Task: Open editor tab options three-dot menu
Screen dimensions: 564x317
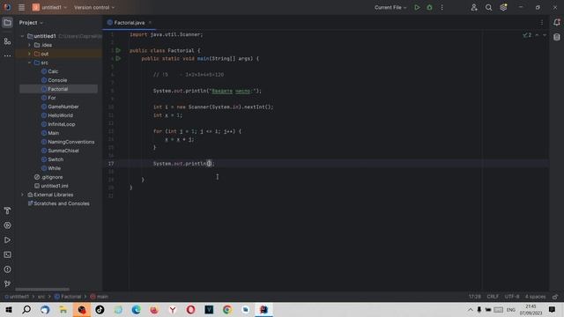Action: point(542,22)
